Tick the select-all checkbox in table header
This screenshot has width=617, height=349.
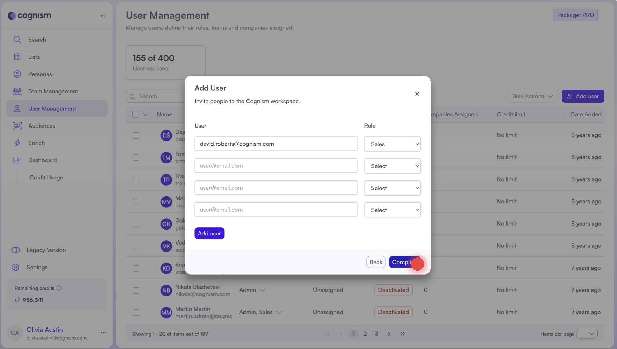136,114
